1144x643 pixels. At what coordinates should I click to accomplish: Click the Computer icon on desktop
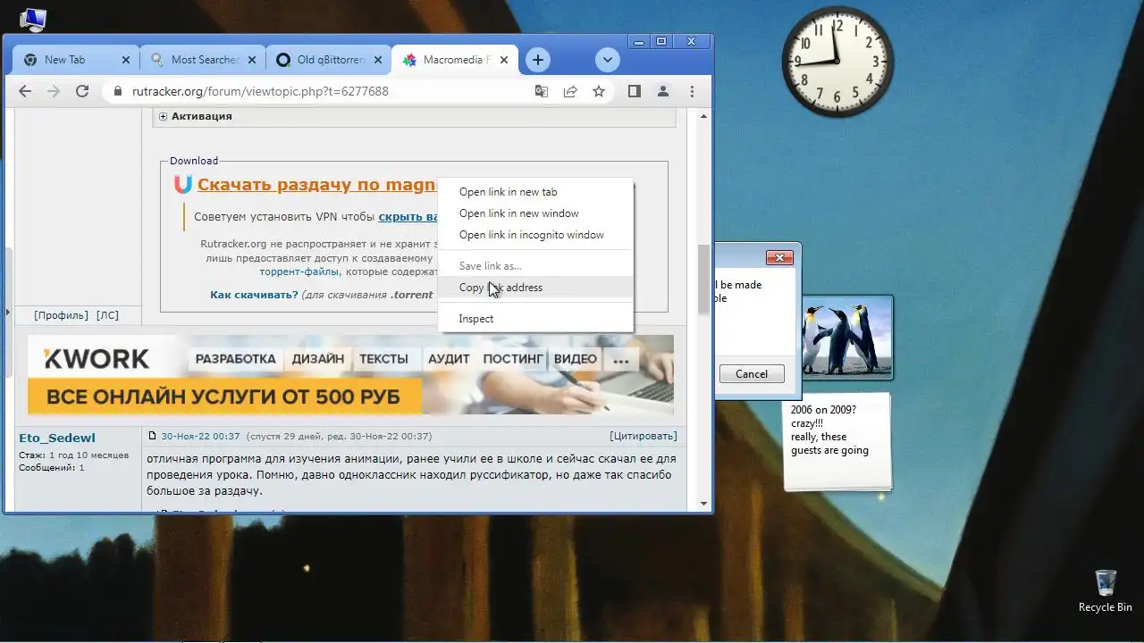click(x=32, y=18)
